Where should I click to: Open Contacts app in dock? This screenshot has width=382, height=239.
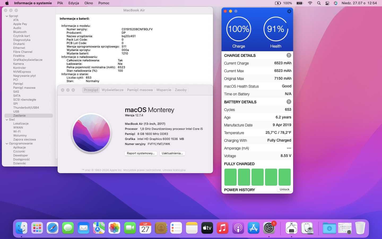[x=161, y=228]
